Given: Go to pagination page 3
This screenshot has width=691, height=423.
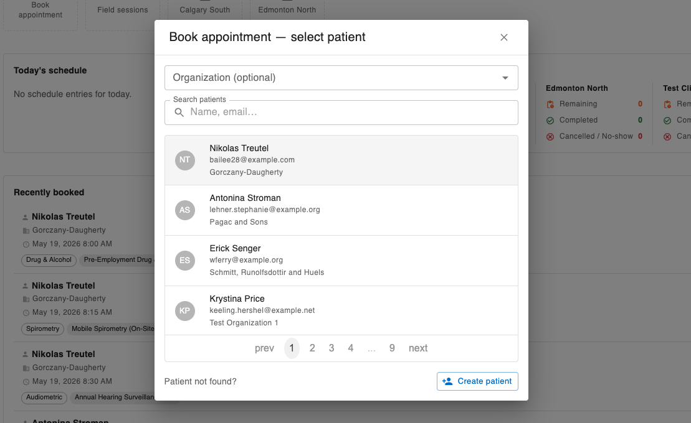Looking at the screenshot, I should click(x=331, y=348).
